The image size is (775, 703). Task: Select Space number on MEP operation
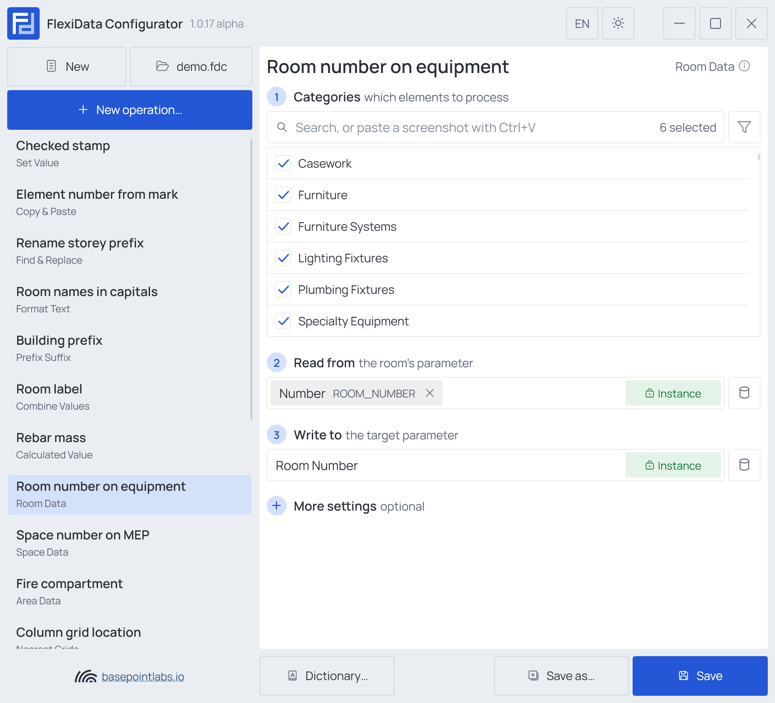(129, 543)
